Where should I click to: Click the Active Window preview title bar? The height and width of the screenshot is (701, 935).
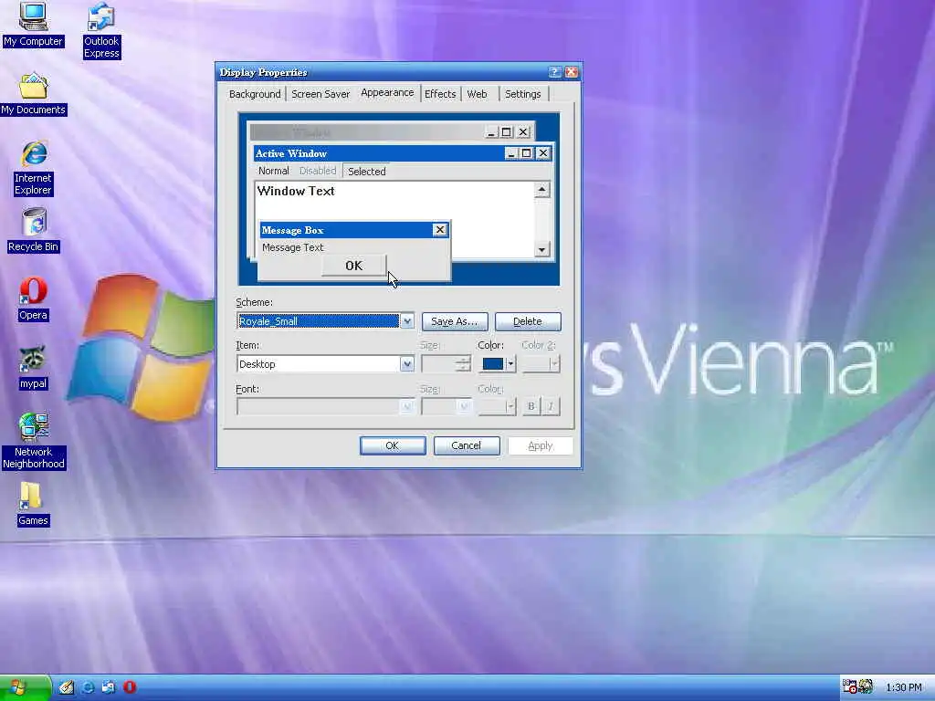(379, 153)
